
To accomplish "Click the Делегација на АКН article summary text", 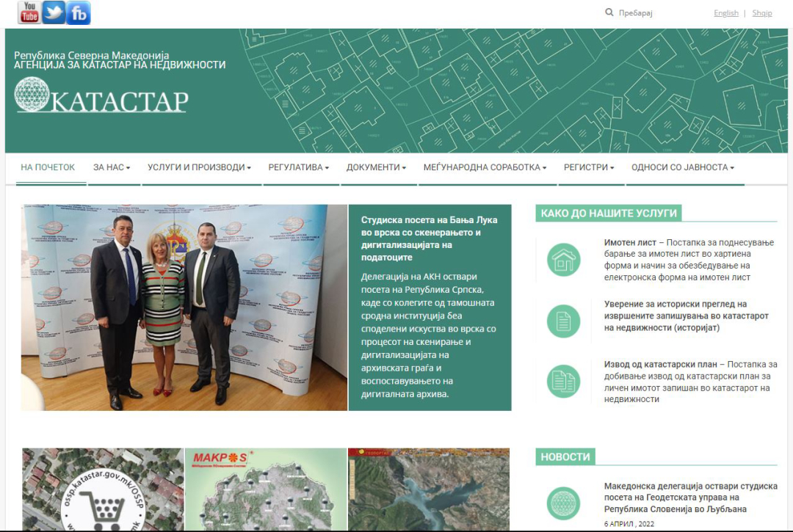I will tap(428, 335).
